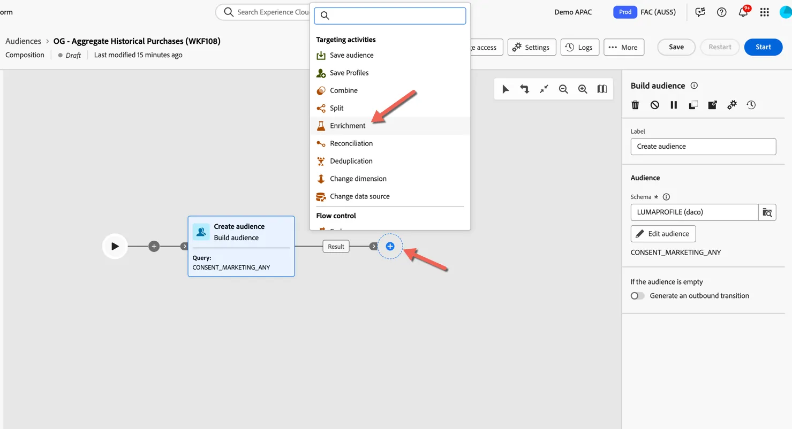
Task: Open the apps grid switcher
Action: tap(765, 12)
